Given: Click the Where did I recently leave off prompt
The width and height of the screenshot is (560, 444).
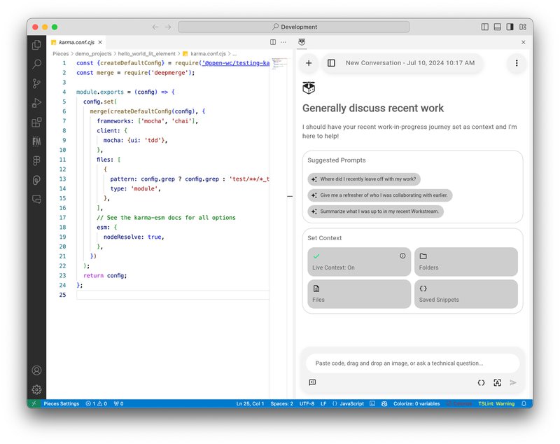Looking at the screenshot, I should [364, 179].
